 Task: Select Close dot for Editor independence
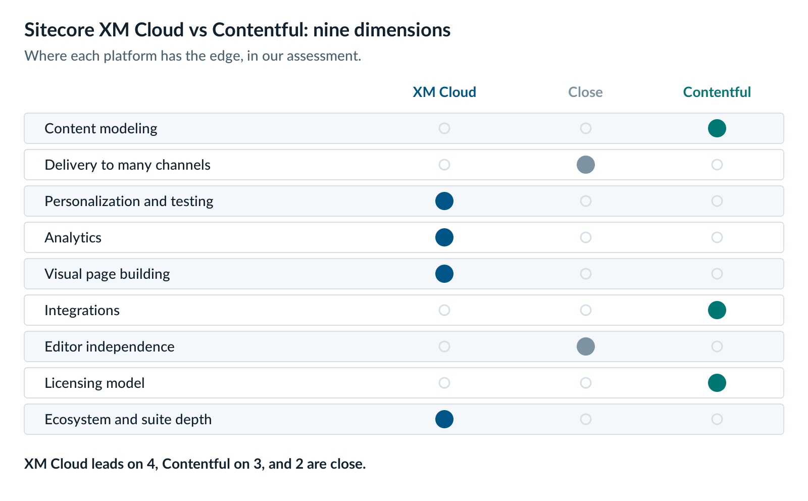tap(586, 346)
